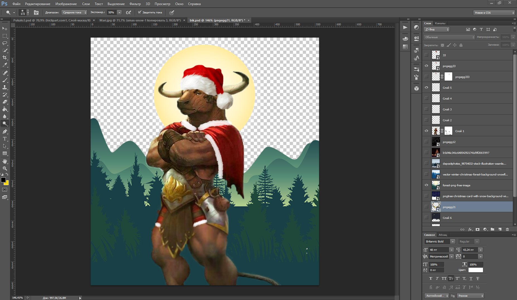Open the workspace switcher dropdown
517x300 pixels.
(x=494, y=13)
